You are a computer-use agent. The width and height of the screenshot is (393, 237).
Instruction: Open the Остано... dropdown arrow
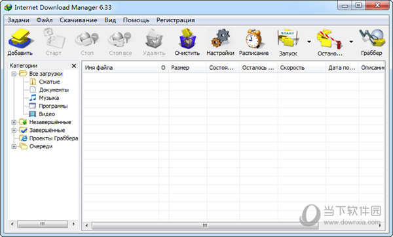[351, 42]
